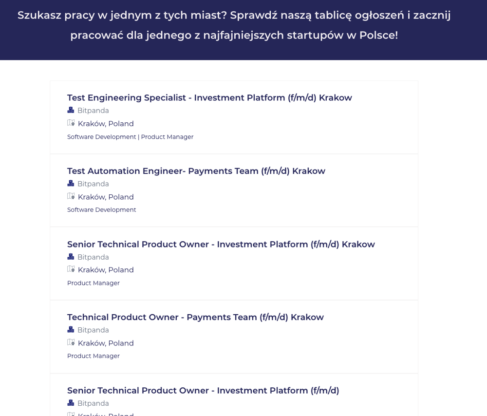Screen dimensions: 487x416
Task: Click building icon under Senior Technical Product Owner Krakow
Action: click(71, 257)
